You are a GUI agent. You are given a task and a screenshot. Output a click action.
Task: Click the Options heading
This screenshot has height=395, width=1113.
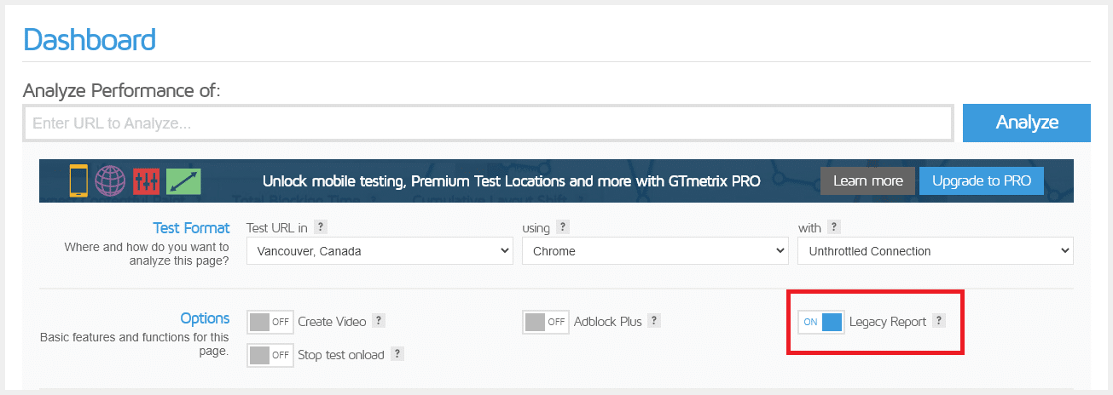pos(205,318)
